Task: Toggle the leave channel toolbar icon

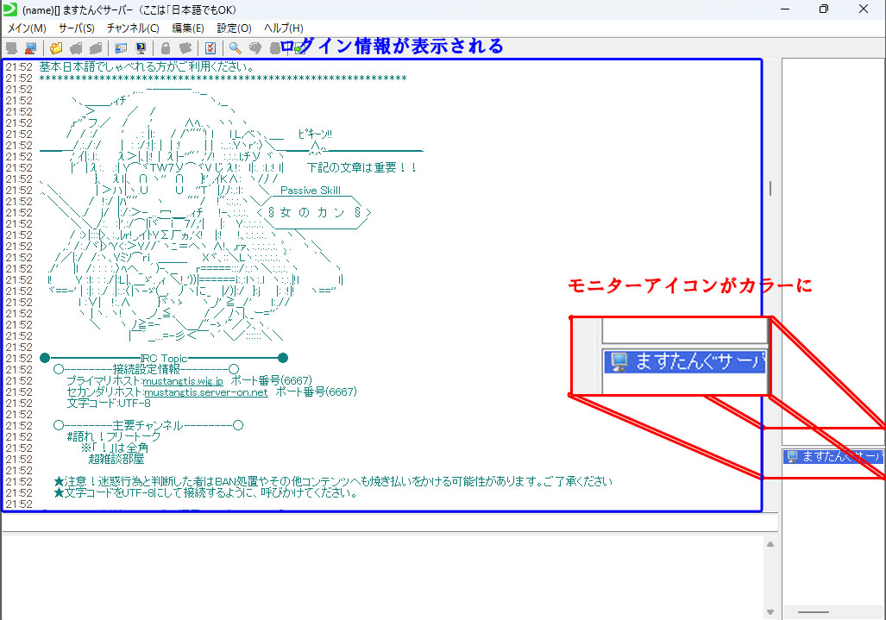Action: pos(95,48)
